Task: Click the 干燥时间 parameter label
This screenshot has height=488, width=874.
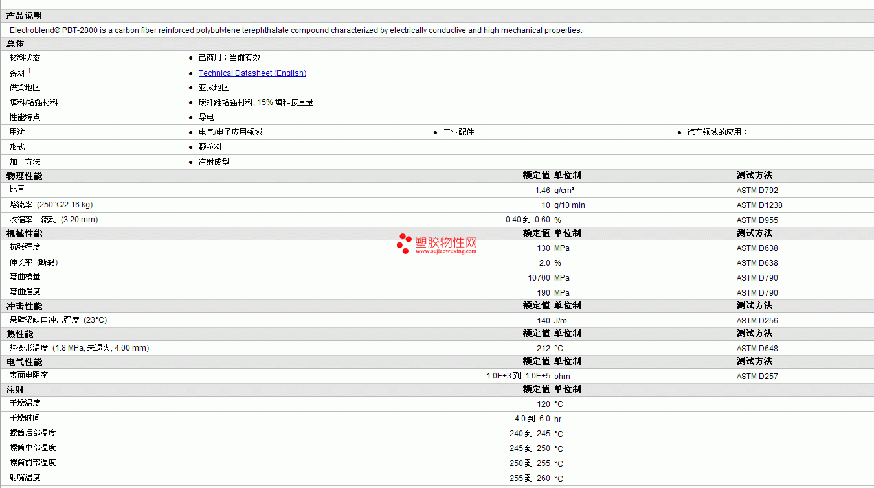Action: pyautogui.click(x=25, y=418)
